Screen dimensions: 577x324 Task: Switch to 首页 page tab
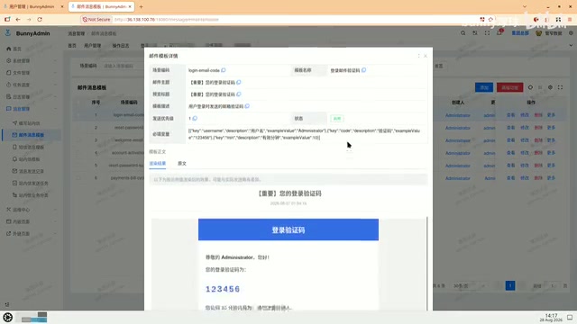(72, 46)
